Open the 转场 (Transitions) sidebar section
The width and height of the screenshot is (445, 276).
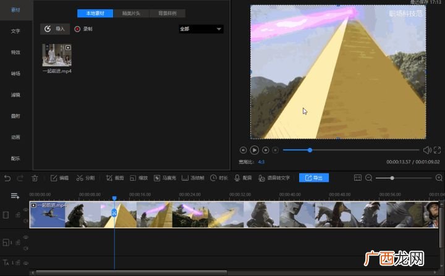point(15,74)
